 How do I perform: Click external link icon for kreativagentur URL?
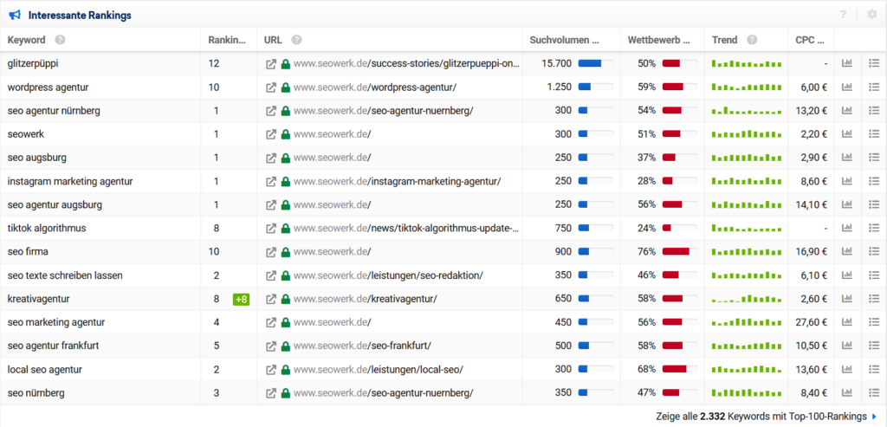[x=271, y=299]
